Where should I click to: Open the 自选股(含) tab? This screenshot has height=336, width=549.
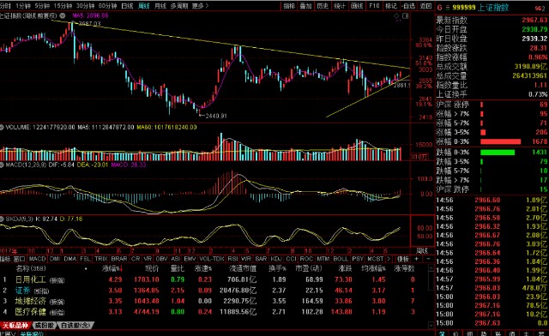tap(75, 326)
